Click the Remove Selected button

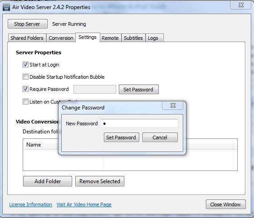tap(100, 181)
